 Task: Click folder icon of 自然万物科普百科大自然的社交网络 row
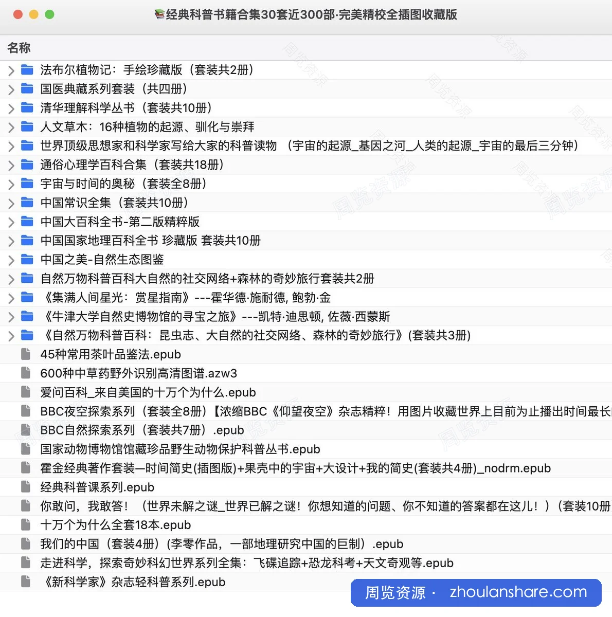coord(27,278)
